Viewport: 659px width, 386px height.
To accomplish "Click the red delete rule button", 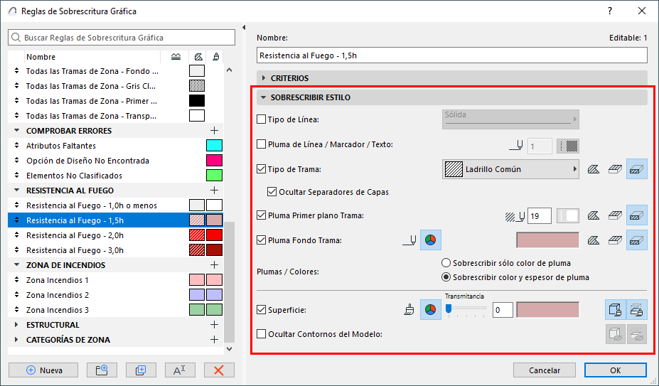I will coord(219,370).
